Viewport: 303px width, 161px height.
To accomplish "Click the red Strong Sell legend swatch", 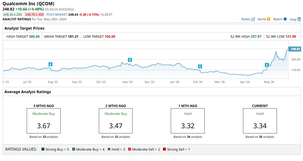I will [x=164, y=149].
